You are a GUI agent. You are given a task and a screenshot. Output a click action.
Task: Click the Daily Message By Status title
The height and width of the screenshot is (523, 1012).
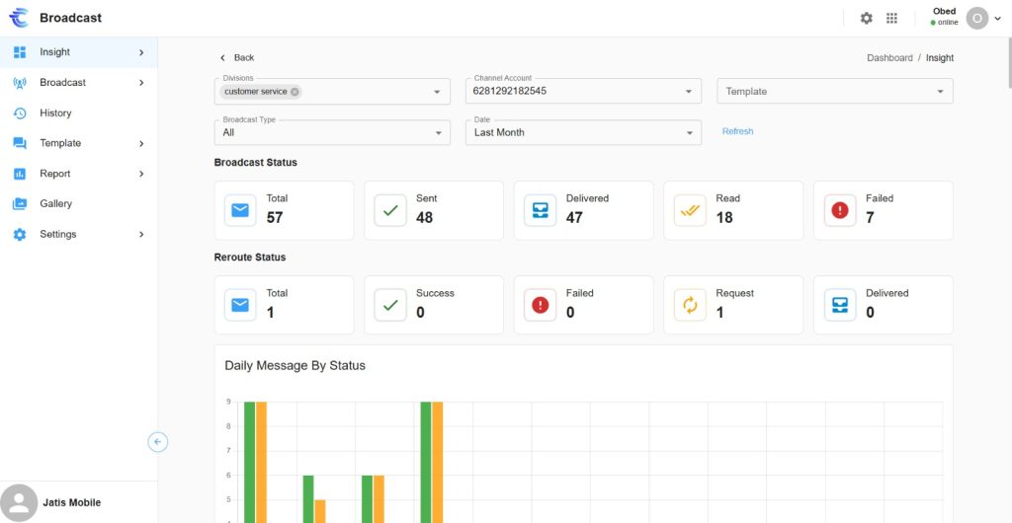tap(295, 365)
